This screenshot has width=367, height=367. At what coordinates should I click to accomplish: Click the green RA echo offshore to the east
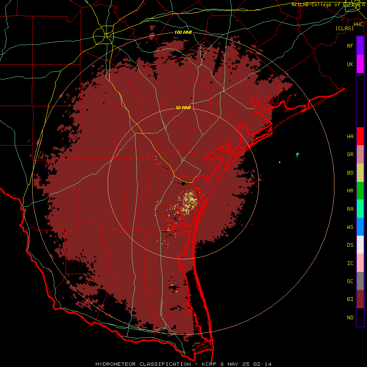297,155
